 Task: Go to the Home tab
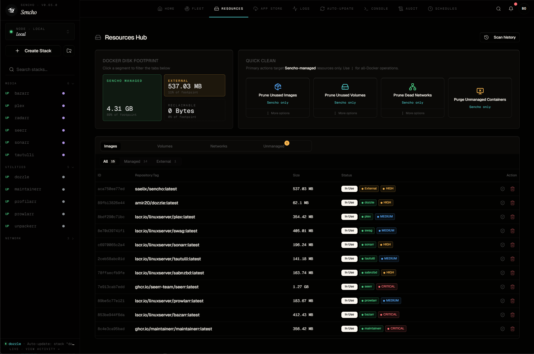166,9
